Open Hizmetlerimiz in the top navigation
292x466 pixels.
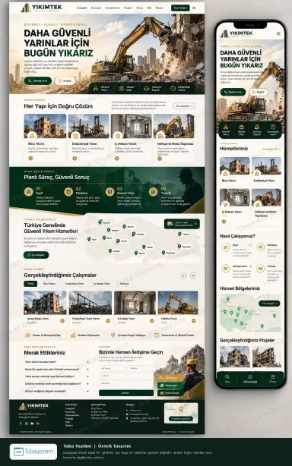click(113, 8)
